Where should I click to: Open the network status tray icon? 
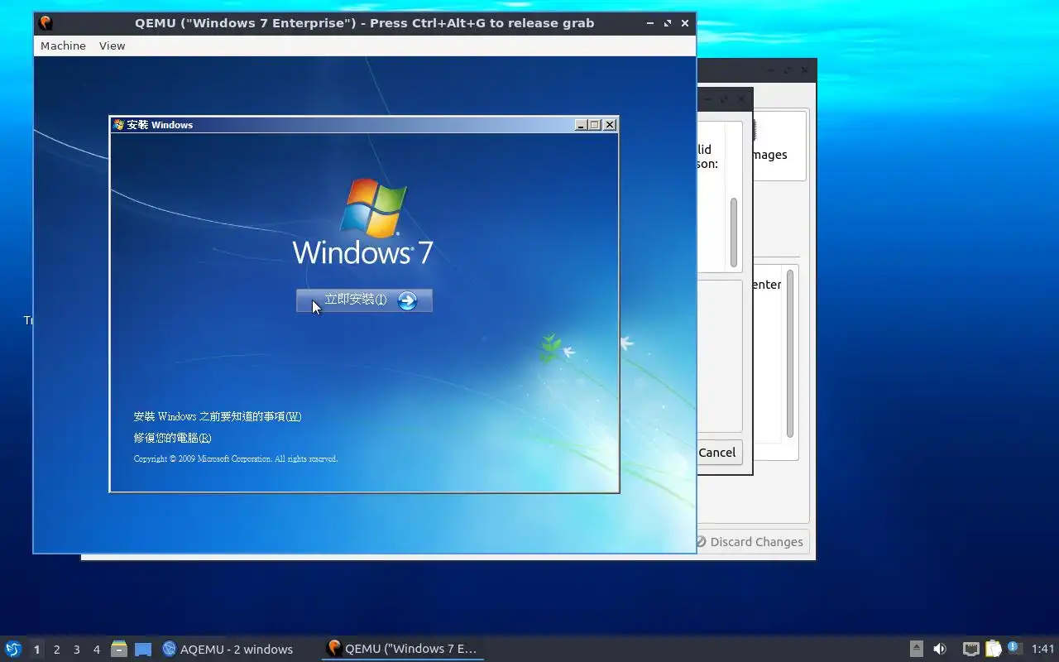click(971, 649)
